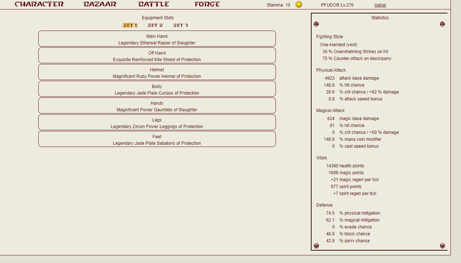Image resolution: width=461 pixels, height=263 pixels.
Task: Select the Hands Power Gauntlets slot
Action: [x=157, y=106]
